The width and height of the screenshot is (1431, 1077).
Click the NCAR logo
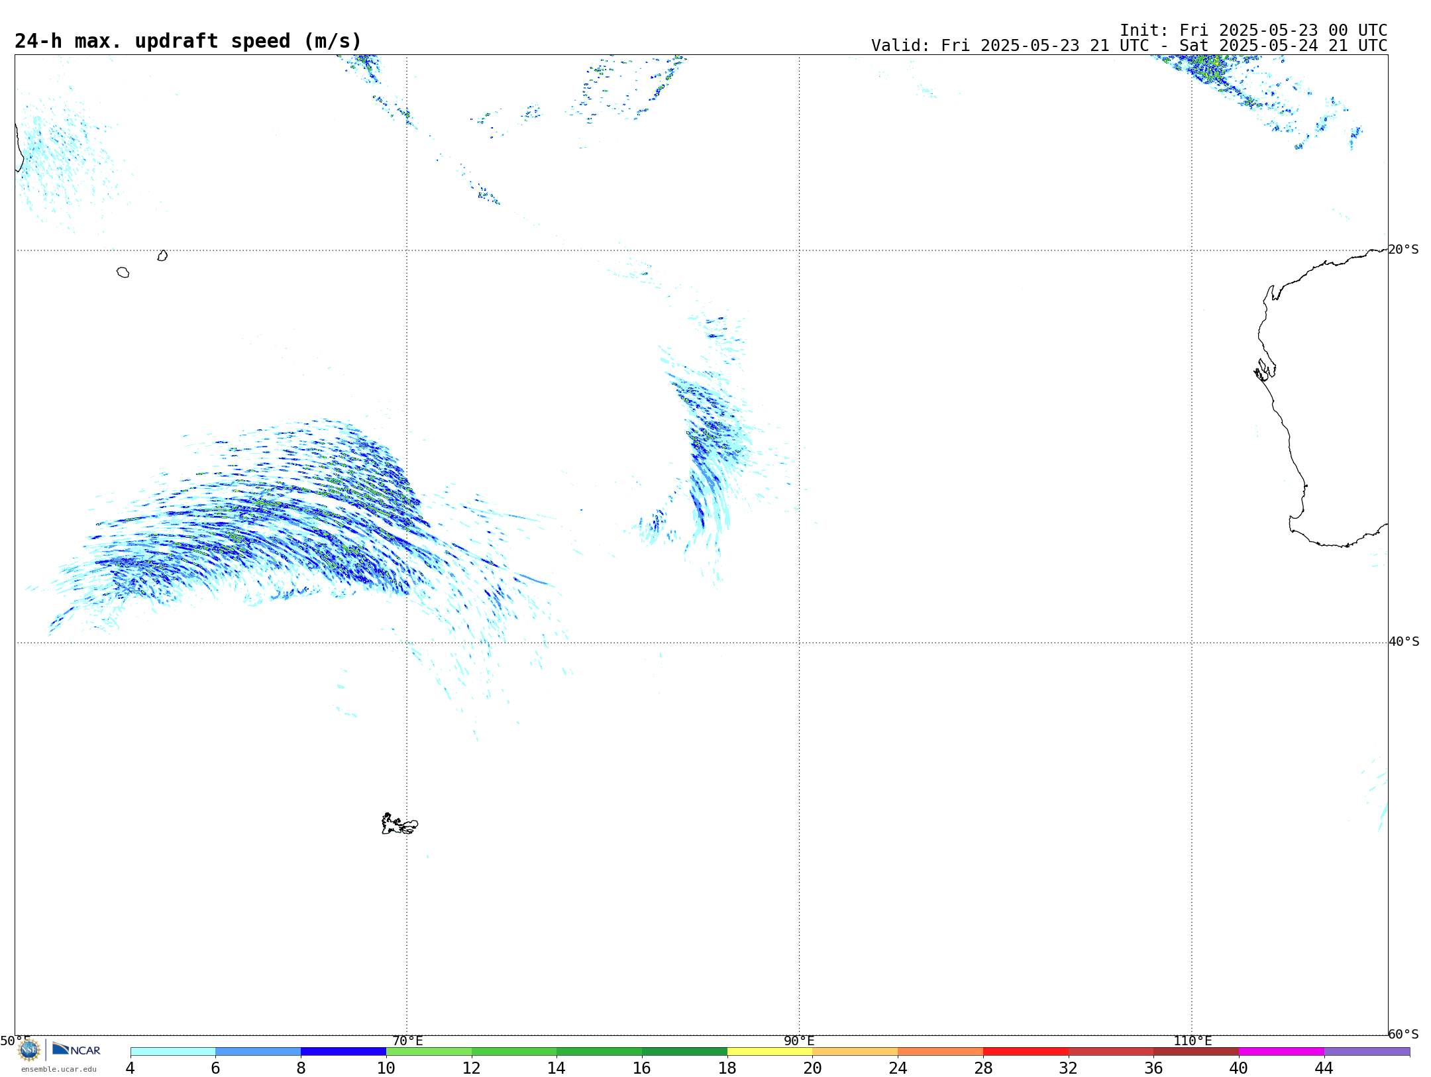tap(76, 1049)
